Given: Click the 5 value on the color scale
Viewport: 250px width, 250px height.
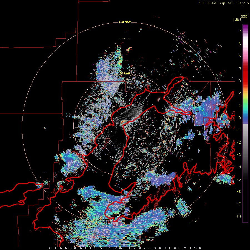Looking at the screenshot, I should (x=240, y=56).
